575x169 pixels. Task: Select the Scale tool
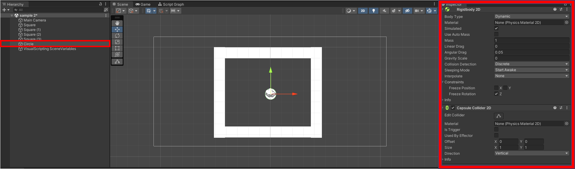(117, 42)
